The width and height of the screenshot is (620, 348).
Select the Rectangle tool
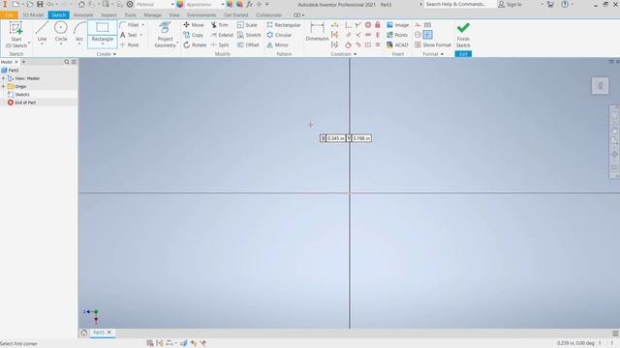103,31
